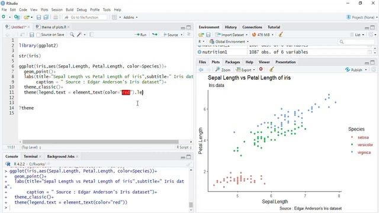Show the editor in a new window

coord(22,35)
